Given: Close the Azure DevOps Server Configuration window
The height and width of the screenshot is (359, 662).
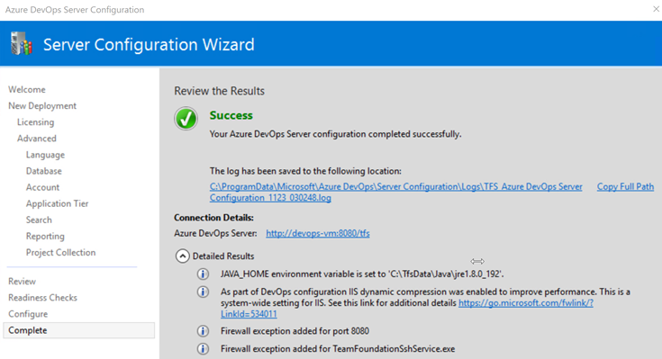Looking at the screenshot, I should (x=656, y=9).
